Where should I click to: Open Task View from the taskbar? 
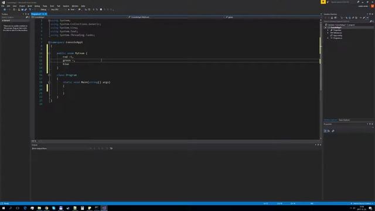pyautogui.click(x=18, y=208)
